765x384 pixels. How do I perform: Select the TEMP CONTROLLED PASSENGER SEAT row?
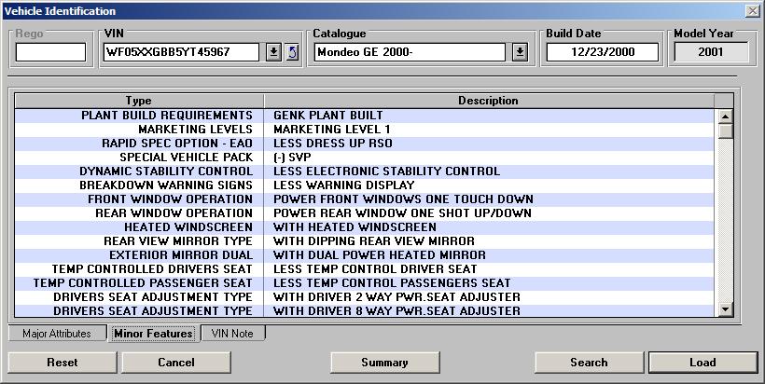(364, 283)
